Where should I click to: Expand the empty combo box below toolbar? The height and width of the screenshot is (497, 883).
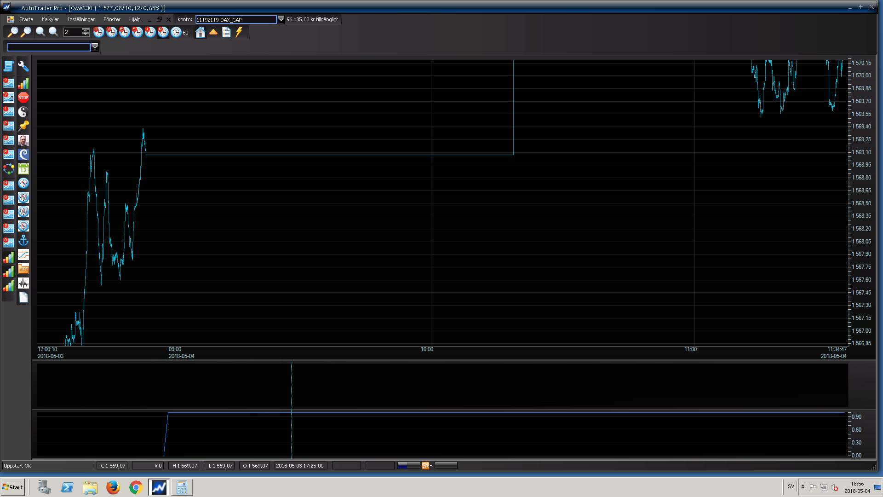point(95,47)
